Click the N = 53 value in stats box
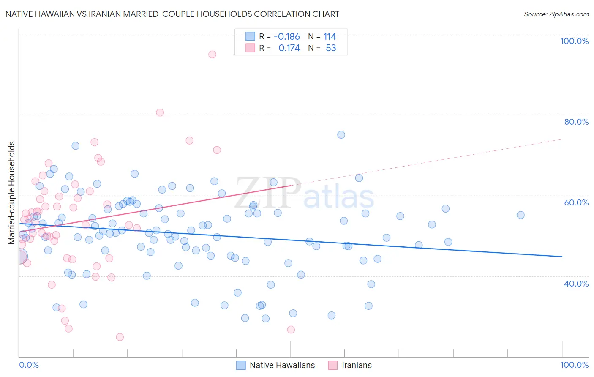Image resolution: width=594 pixels, height=377 pixels. [322, 48]
